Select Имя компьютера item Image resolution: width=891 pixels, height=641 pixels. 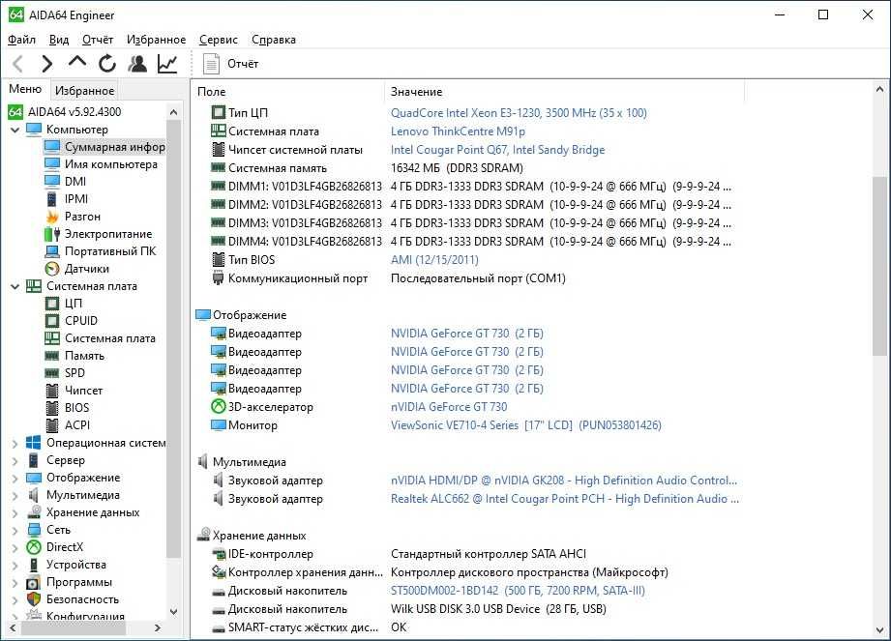[111, 164]
